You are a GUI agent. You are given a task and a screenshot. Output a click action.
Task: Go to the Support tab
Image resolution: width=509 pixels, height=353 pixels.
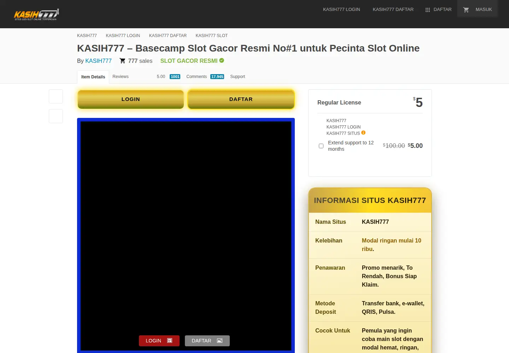coord(238,77)
